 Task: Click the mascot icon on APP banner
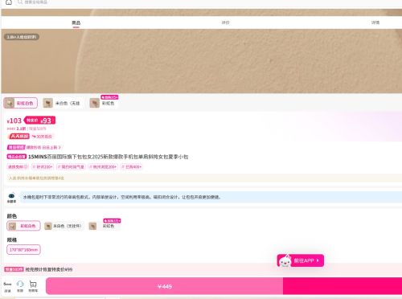tap(285, 260)
